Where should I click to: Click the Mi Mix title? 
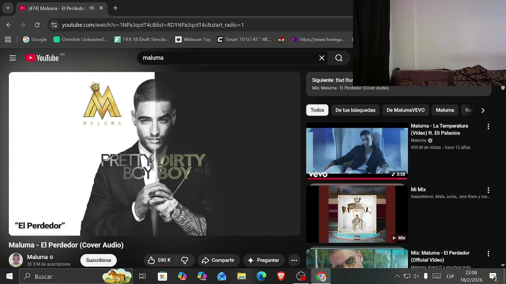coord(418,190)
